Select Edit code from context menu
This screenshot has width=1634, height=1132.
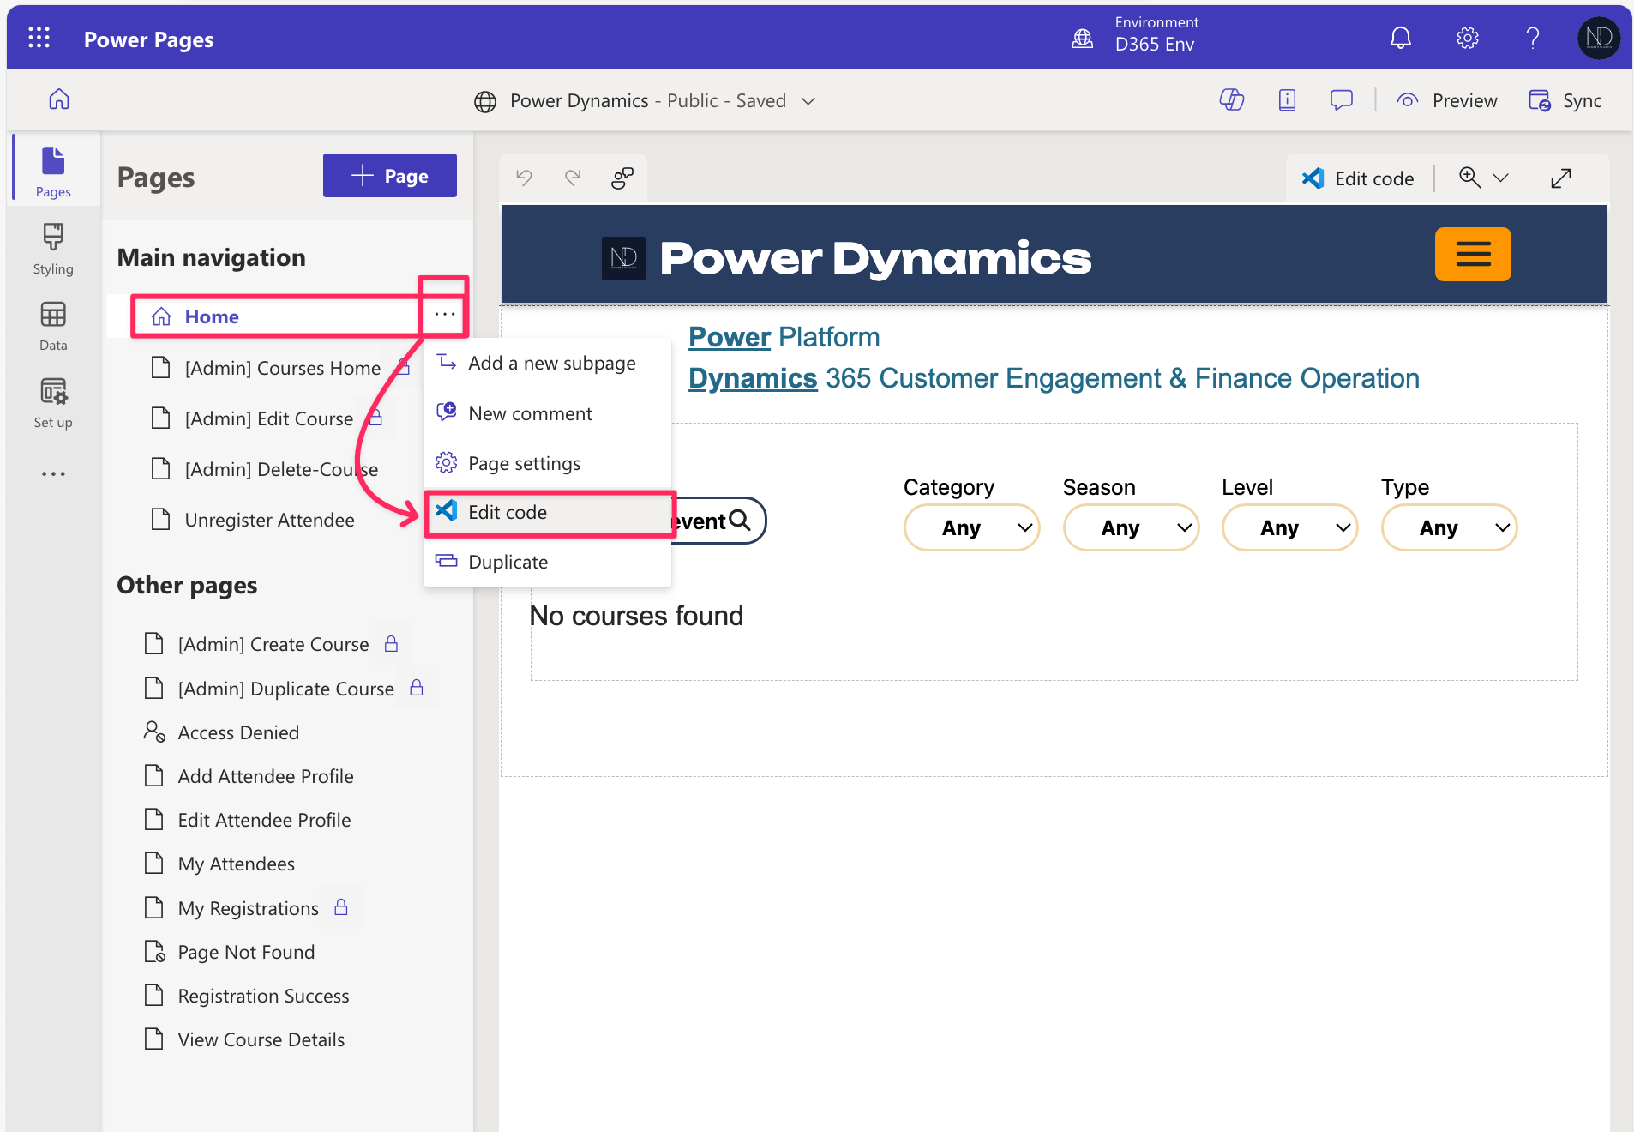click(508, 513)
